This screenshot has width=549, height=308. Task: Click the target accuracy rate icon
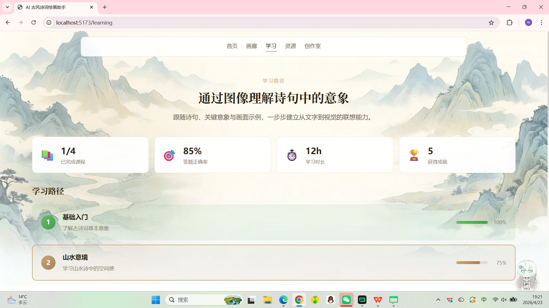pos(169,155)
